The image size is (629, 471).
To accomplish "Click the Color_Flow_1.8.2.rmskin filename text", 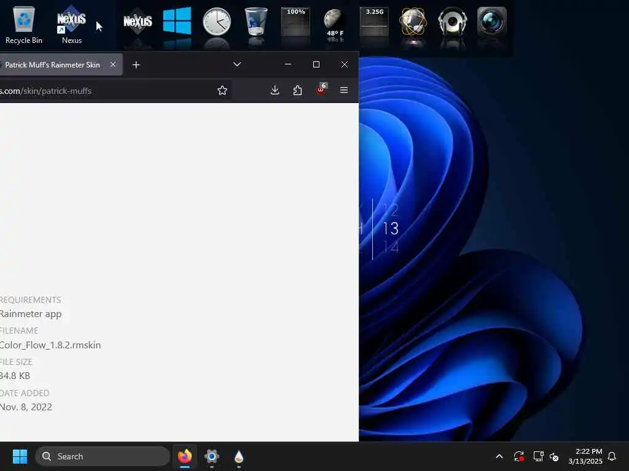I will (50, 345).
